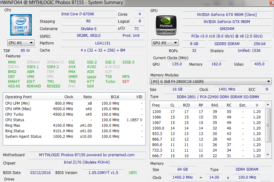Click the 1.1857 V CPU Status VID

click(134, 120)
